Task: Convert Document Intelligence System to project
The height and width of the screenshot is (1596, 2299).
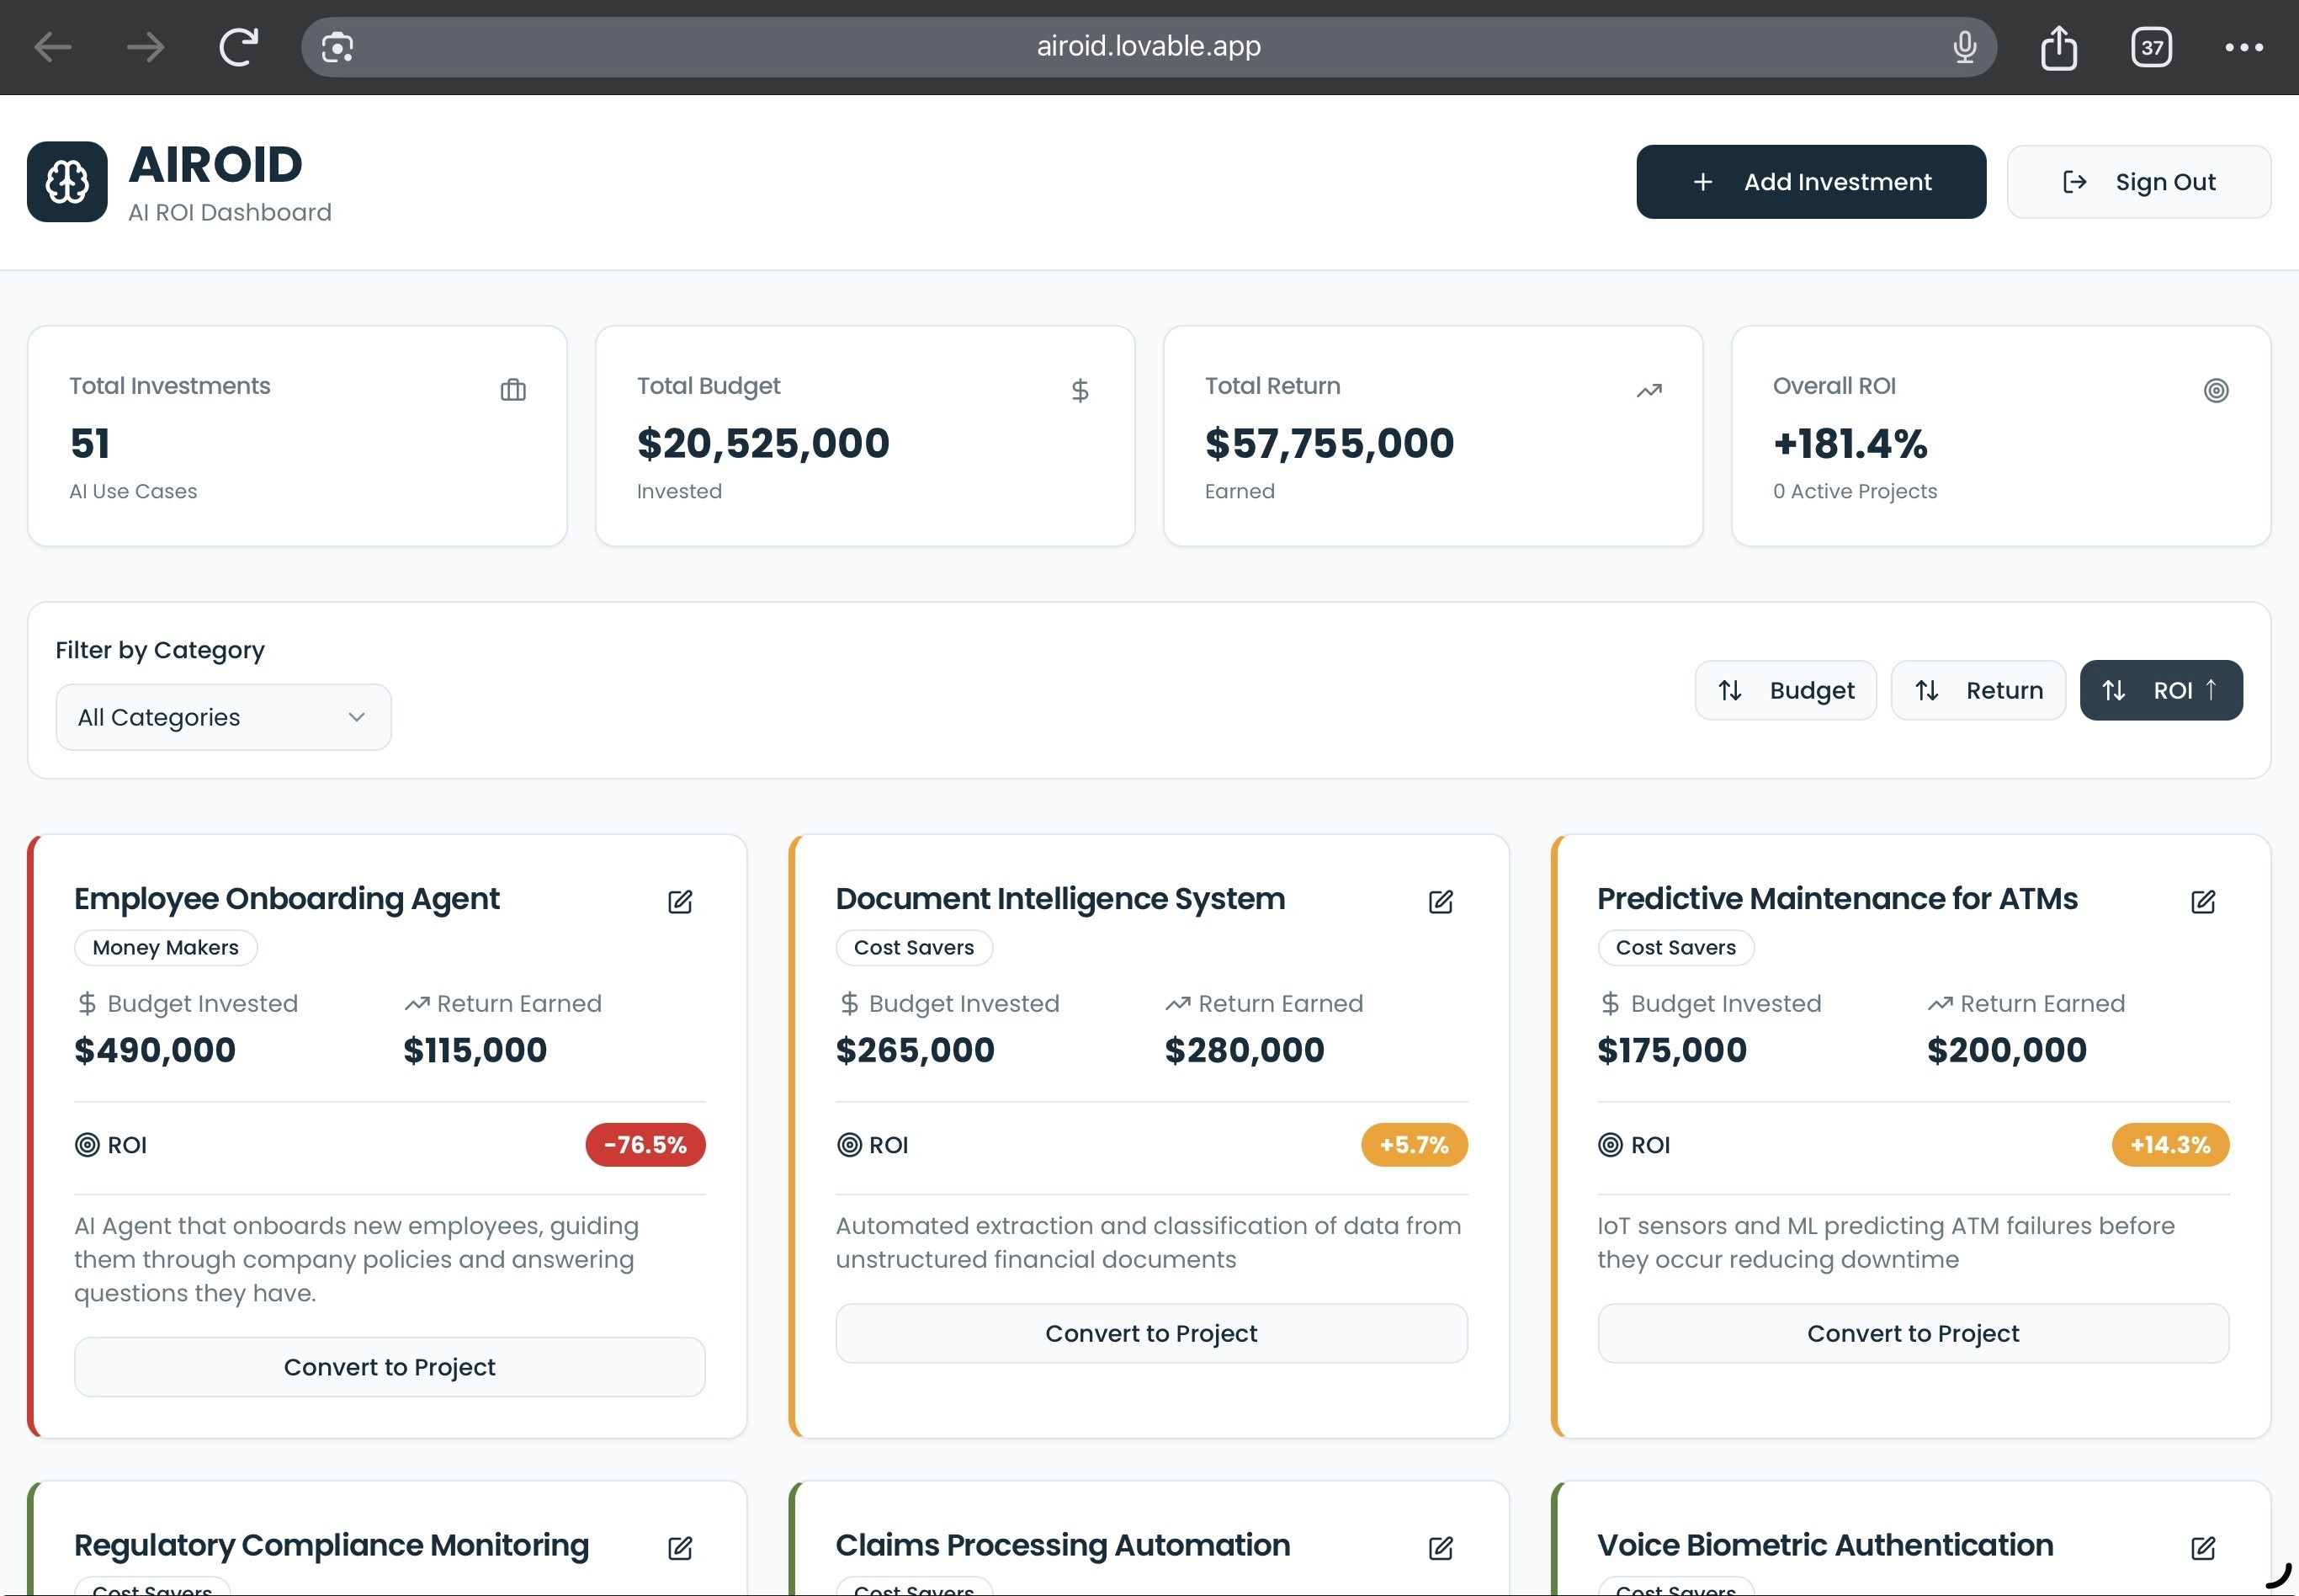Action: click(x=1150, y=1333)
